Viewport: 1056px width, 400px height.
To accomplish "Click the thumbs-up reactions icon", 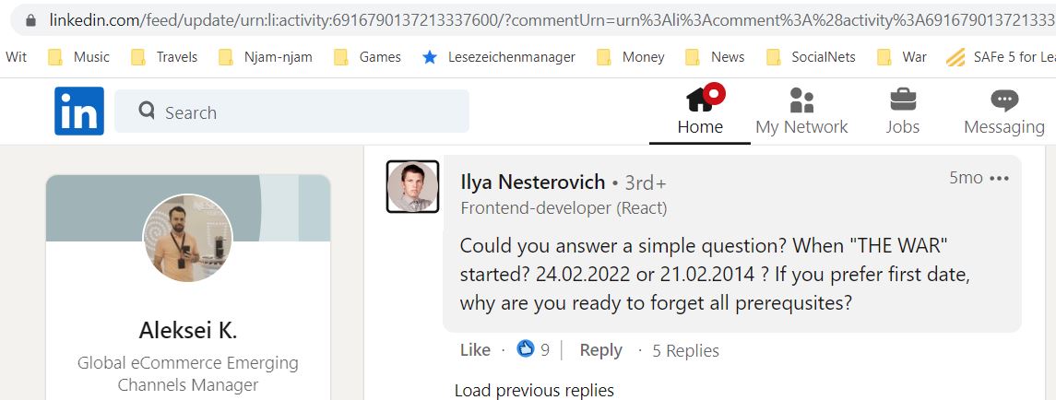I will tap(526, 348).
